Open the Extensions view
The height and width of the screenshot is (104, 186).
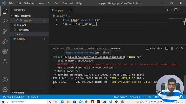coord(5,51)
